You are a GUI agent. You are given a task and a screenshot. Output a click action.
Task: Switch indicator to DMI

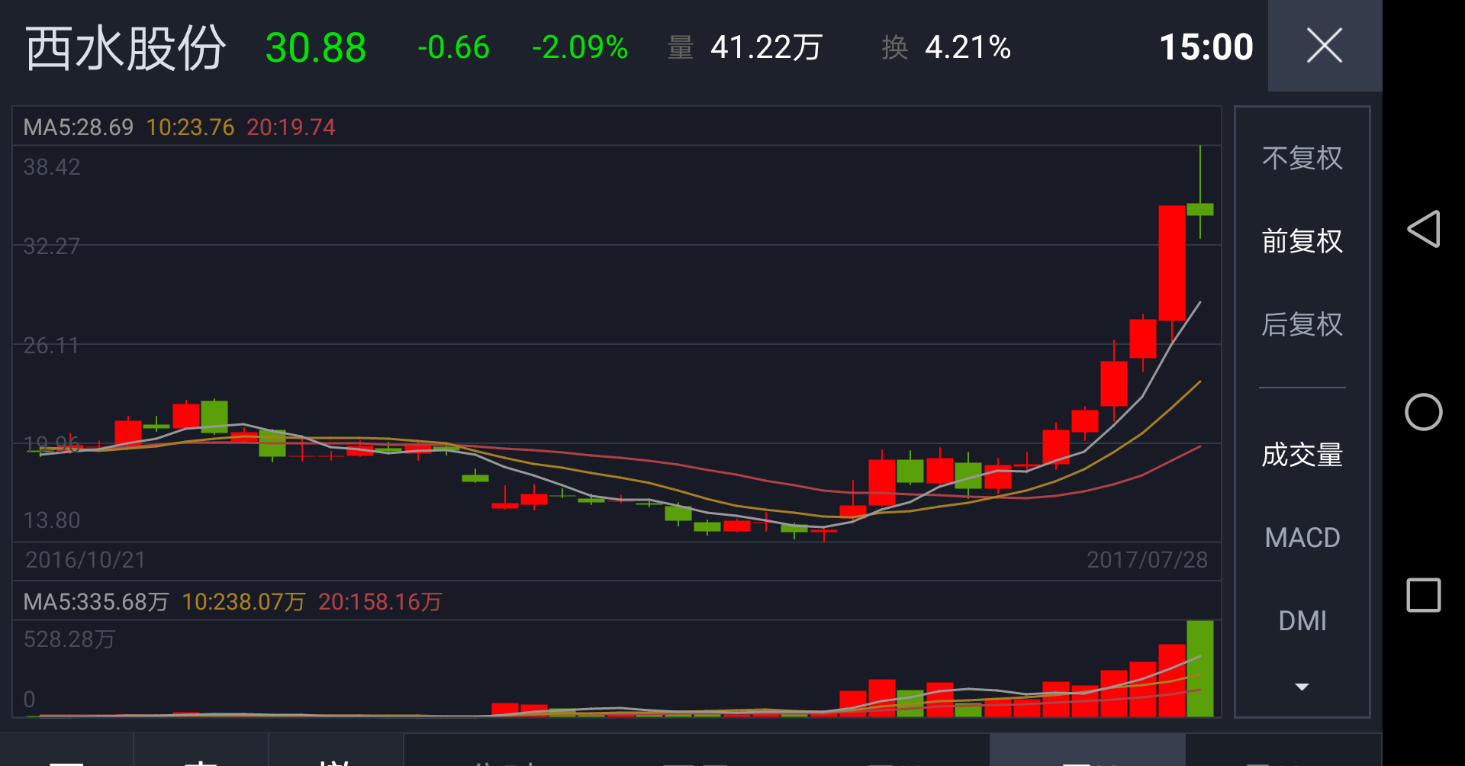click(x=1302, y=621)
